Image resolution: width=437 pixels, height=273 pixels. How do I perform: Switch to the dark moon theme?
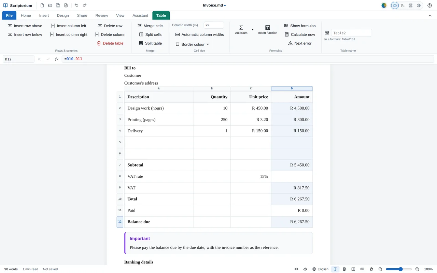tap(403, 5)
